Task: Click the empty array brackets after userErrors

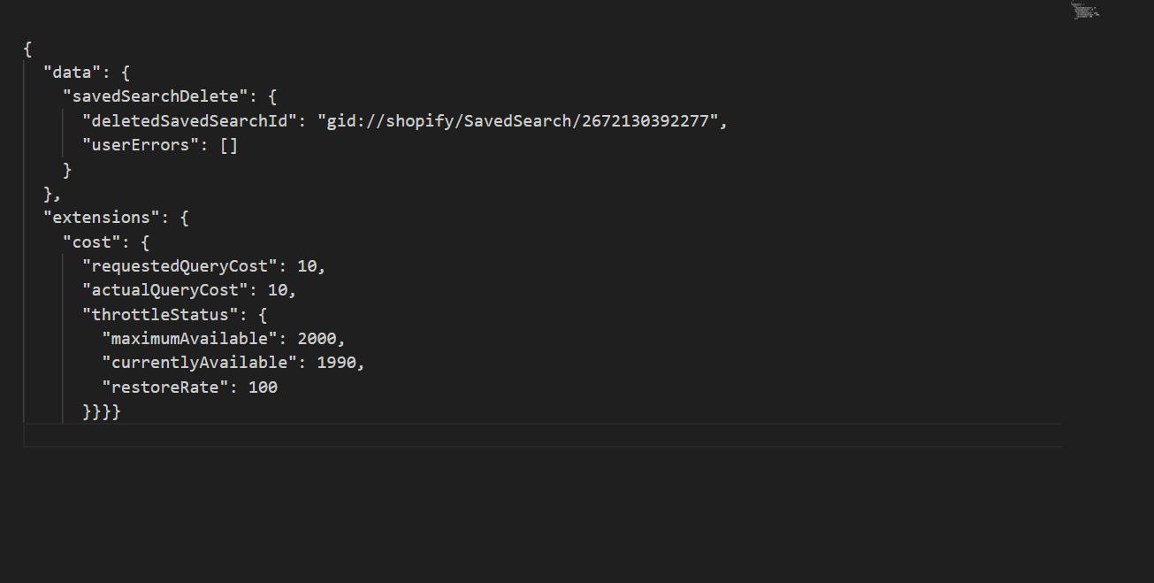Action: (229, 145)
